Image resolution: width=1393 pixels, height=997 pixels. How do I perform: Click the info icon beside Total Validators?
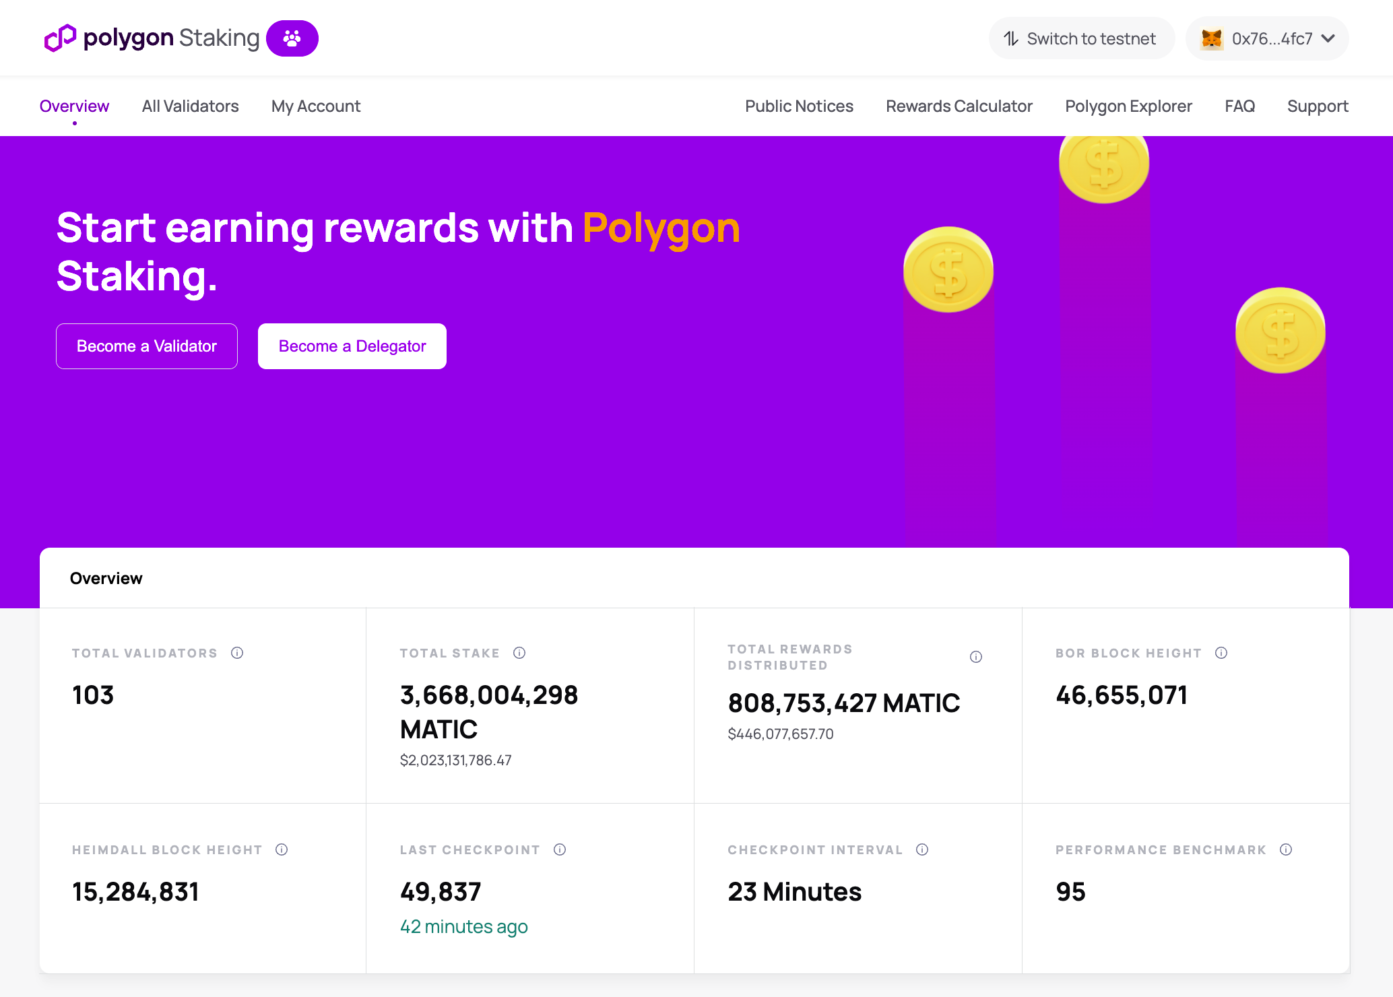coord(237,652)
